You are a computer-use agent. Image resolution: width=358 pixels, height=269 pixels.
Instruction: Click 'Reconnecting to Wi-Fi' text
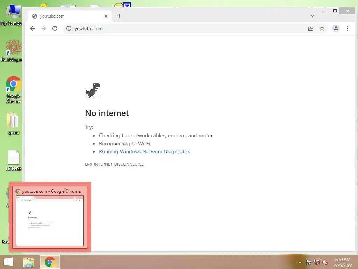click(x=124, y=143)
